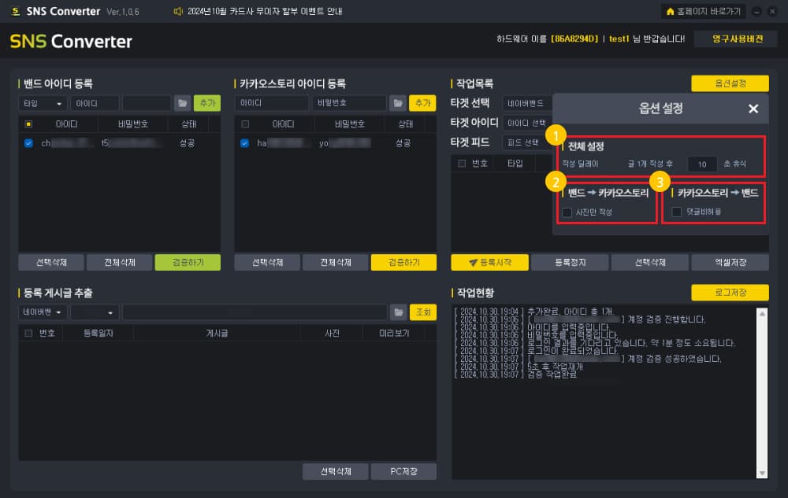This screenshot has width=788, height=498.
Task: Click the 옵션설정 yellow button
Action: pyautogui.click(x=730, y=83)
